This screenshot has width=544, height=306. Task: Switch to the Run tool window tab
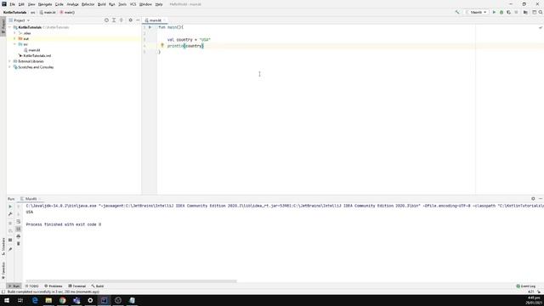[14, 286]
